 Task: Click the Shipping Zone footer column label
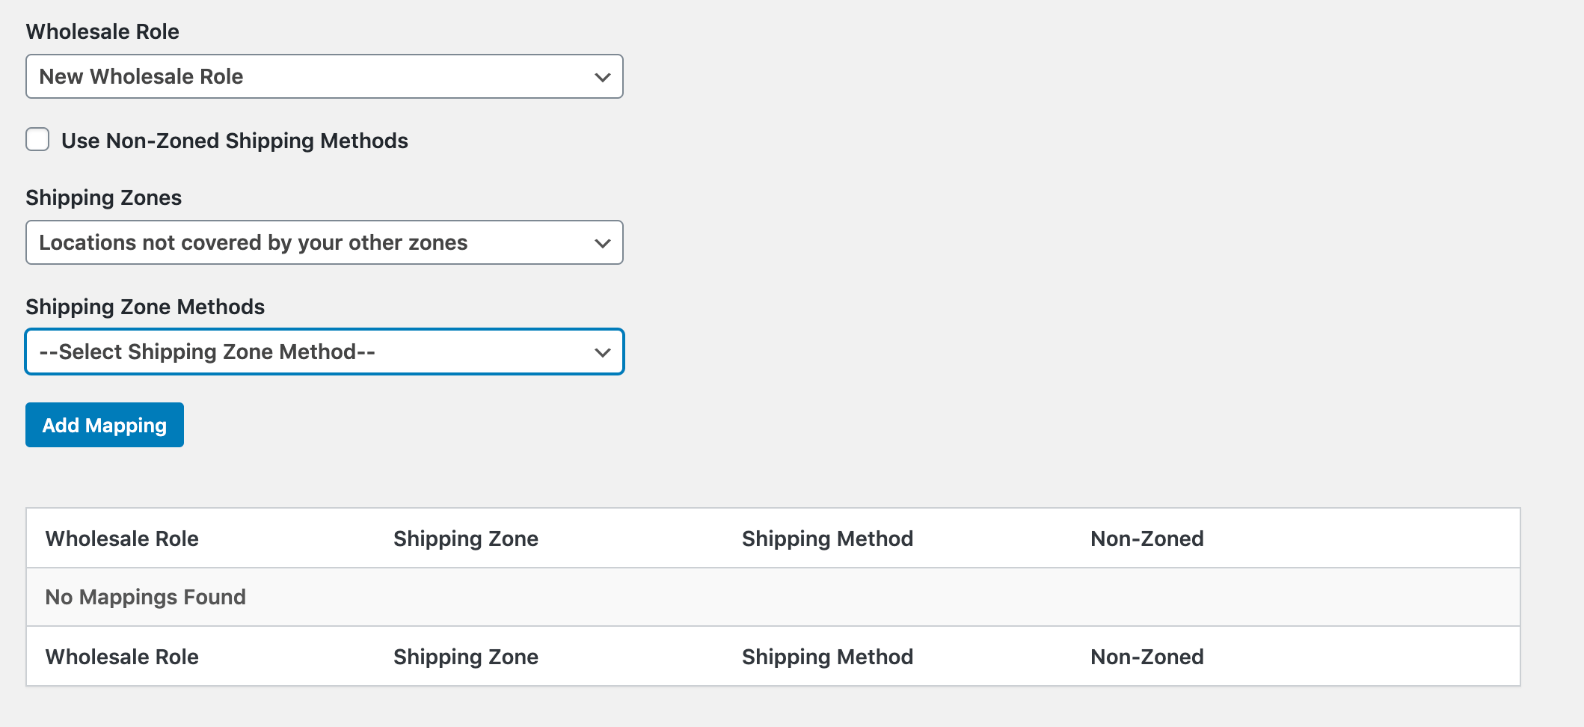466,657
